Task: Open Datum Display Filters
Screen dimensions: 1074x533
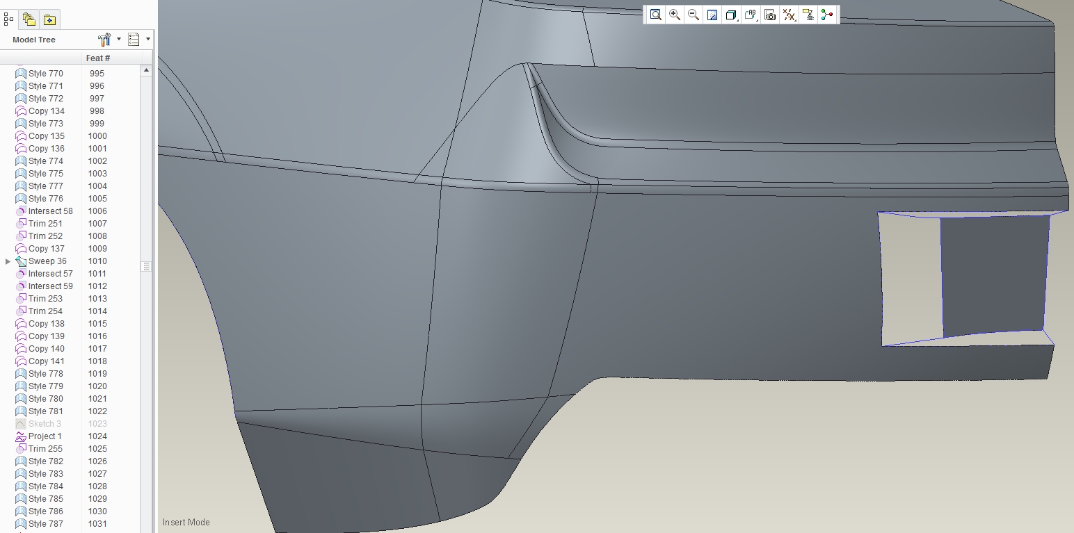Action: point(789,15)
